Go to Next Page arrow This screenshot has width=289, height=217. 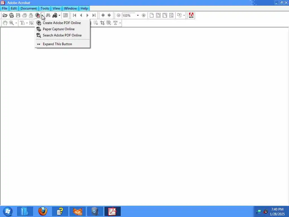point(87,16)
